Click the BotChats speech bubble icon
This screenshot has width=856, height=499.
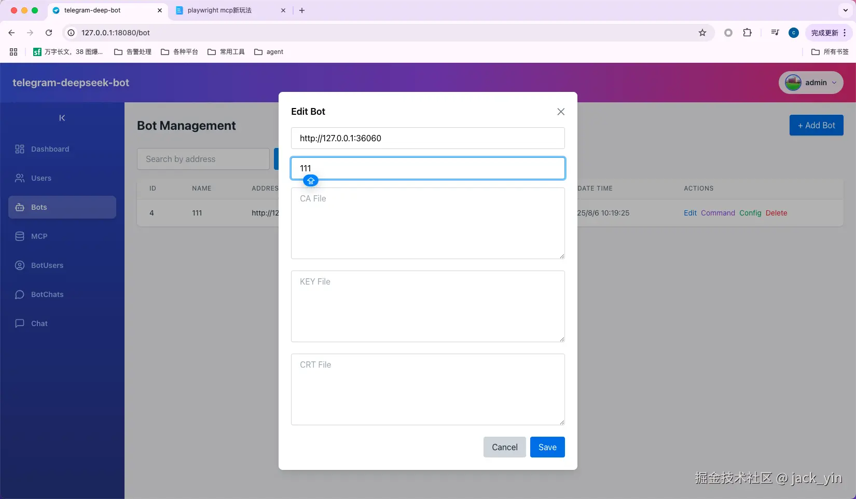[20, 294]
